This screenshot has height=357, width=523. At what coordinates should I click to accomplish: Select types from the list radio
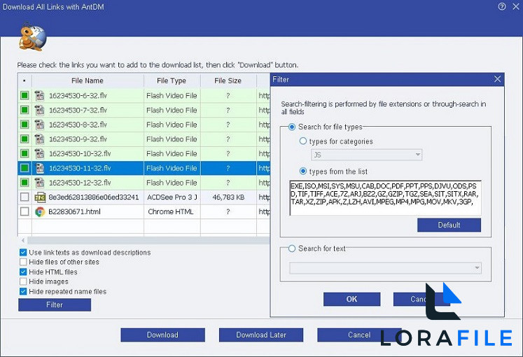303,171
